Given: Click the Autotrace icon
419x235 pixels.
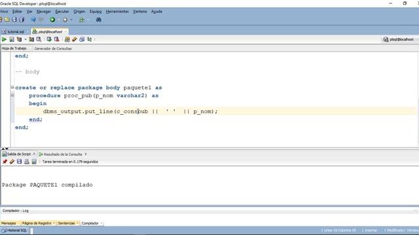Looking at the screenshot, I should [31, 39].
